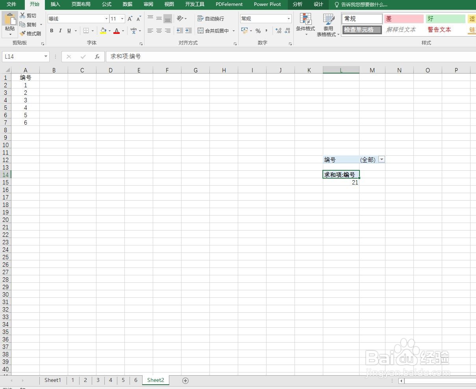476x389 pixels.
Task: Expand the Paste options arrow
Action: pos(10,35)
